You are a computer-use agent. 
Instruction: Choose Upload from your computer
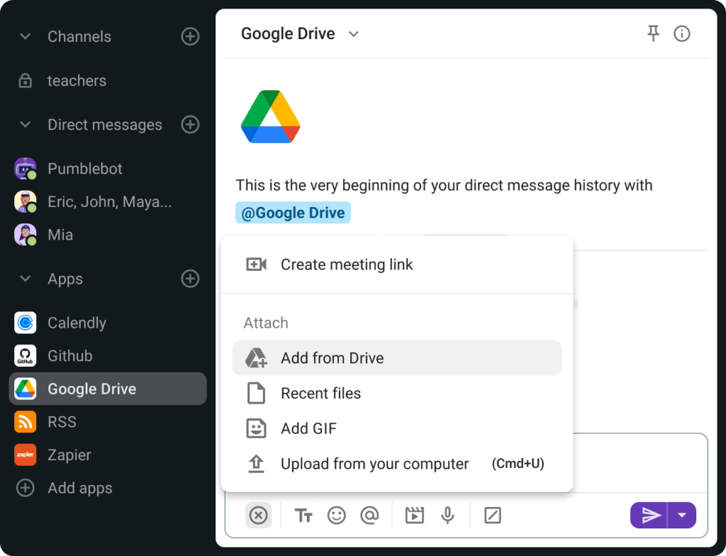(397, 464)
